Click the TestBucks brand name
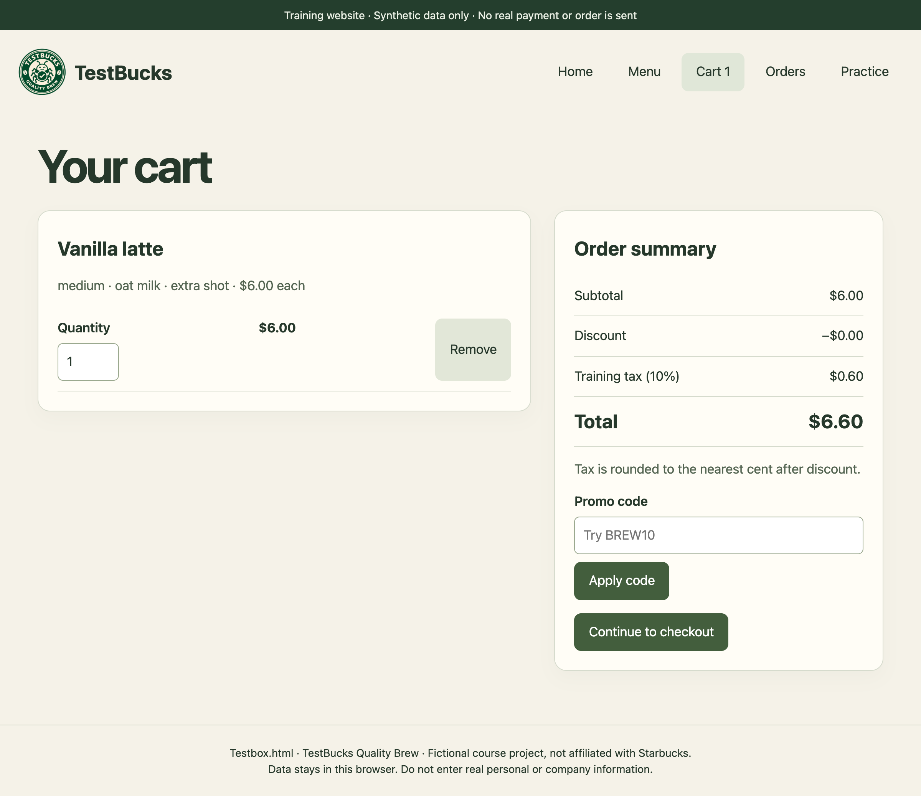 tap(123, 73)
